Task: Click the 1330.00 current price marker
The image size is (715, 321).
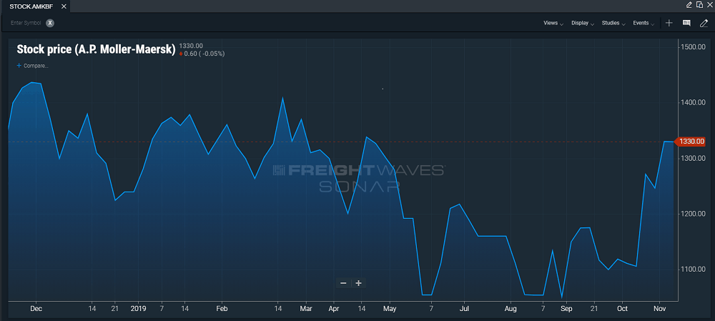Action: click(x=691, y=142)
